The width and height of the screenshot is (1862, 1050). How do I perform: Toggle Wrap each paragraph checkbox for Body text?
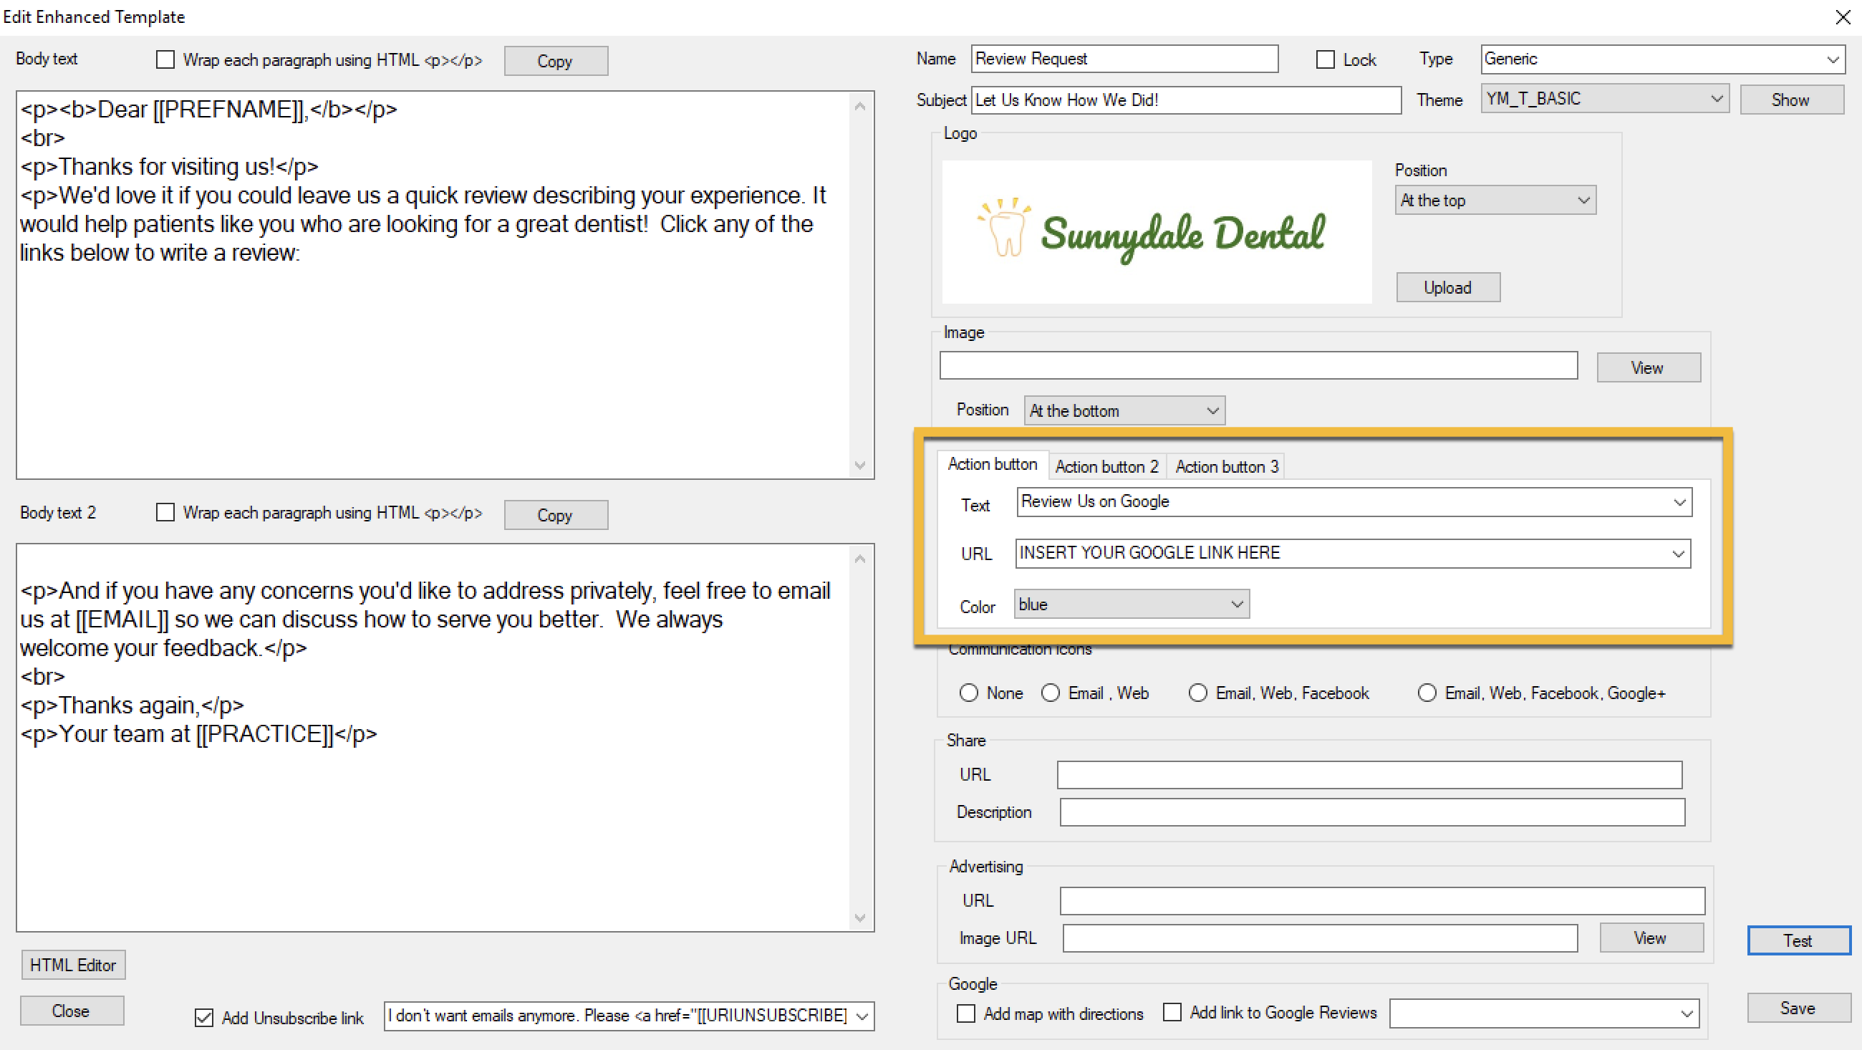click(165, 59)
